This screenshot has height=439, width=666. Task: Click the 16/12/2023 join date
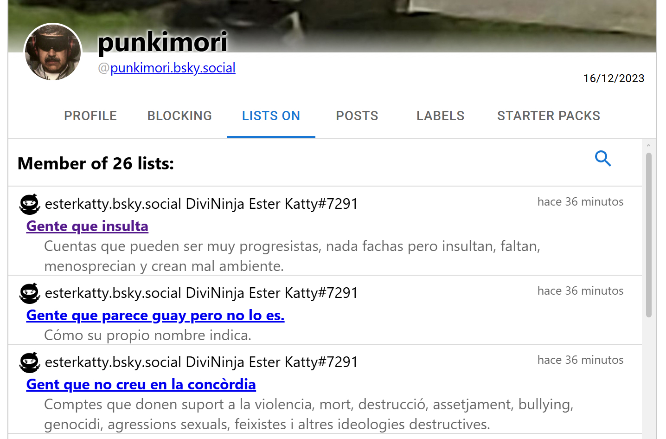(x=613, y=78)
